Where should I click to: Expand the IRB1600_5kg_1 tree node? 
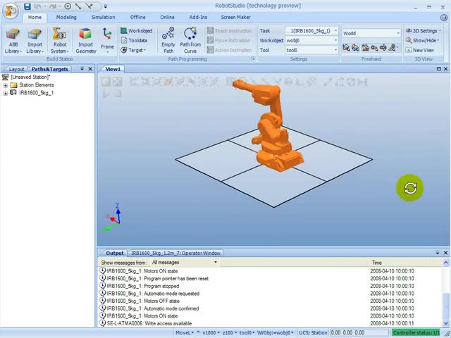pyautogui.click(x=5, y=93)
